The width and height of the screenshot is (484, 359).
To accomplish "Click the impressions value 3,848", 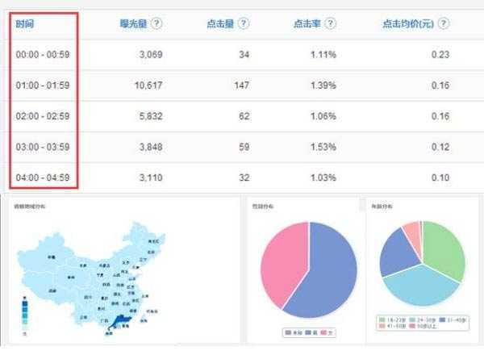I will point(151,147).
